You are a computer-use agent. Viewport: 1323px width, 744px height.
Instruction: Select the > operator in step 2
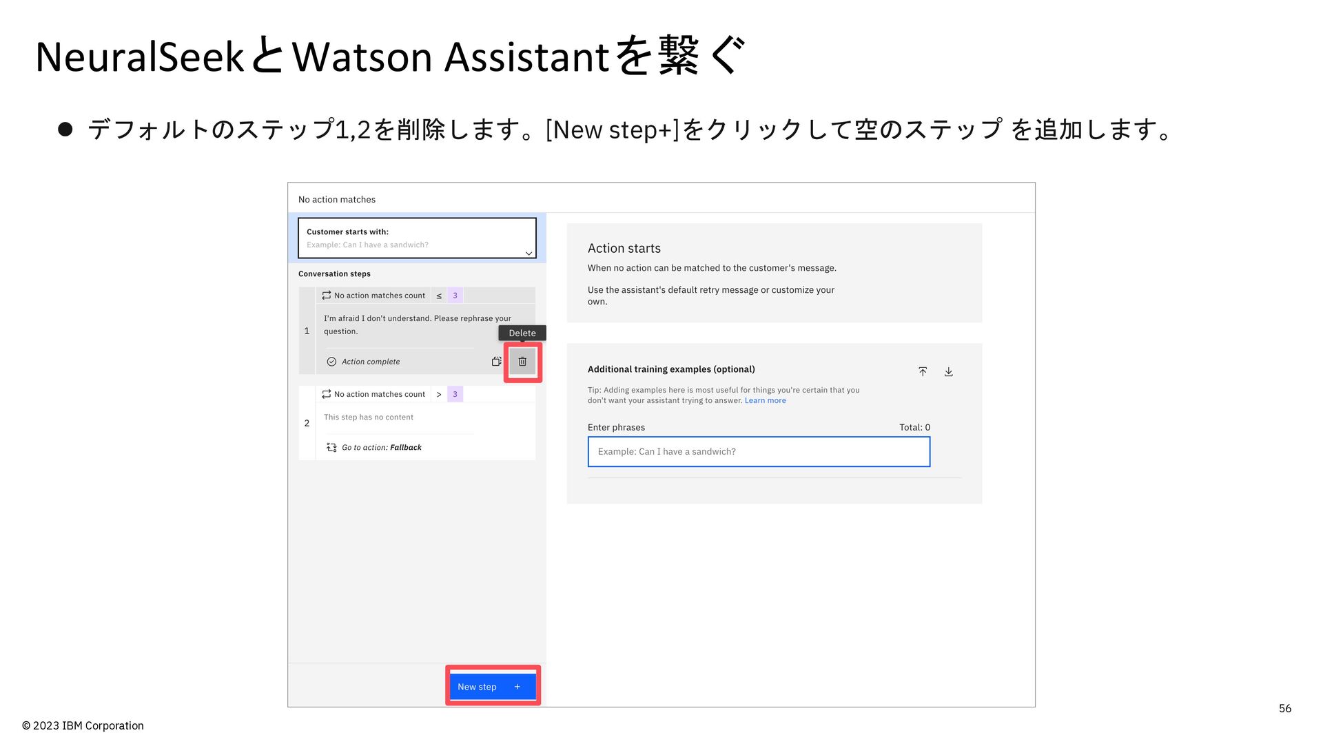tap(439, 394)
